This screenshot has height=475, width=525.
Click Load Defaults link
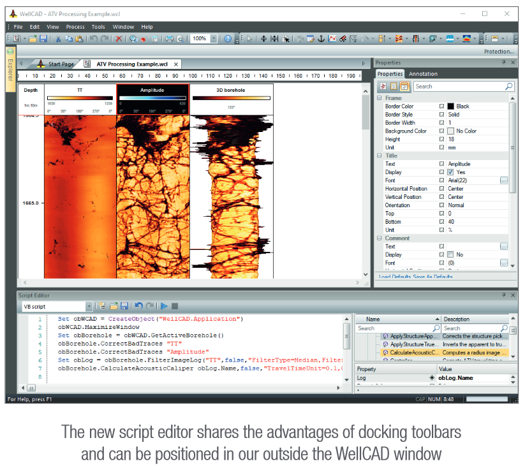click(x=395, y=277)
